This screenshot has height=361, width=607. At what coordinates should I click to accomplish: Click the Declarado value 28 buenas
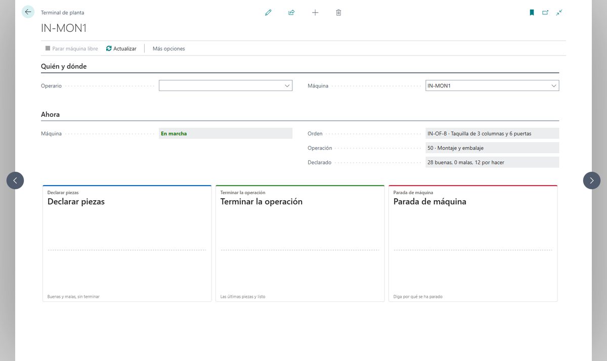492,162
